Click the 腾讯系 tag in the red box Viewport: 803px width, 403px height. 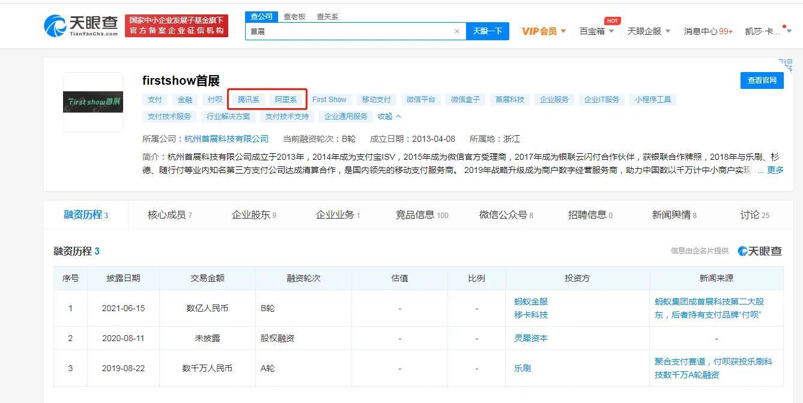(247, 99)
